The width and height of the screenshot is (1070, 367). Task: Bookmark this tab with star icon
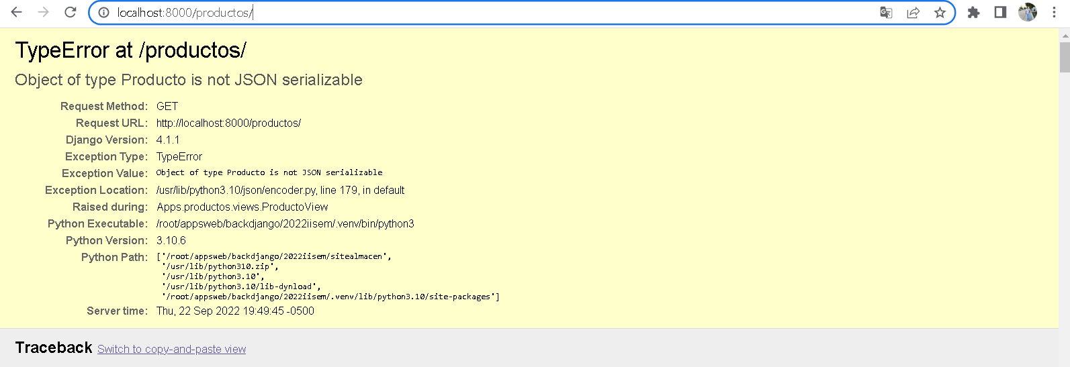940,13
